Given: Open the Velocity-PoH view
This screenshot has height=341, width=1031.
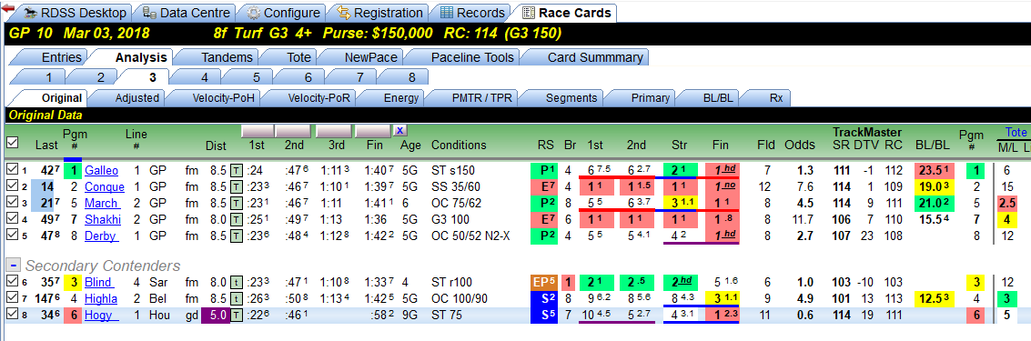Looking at the screenshot, I should pos(217,98).
